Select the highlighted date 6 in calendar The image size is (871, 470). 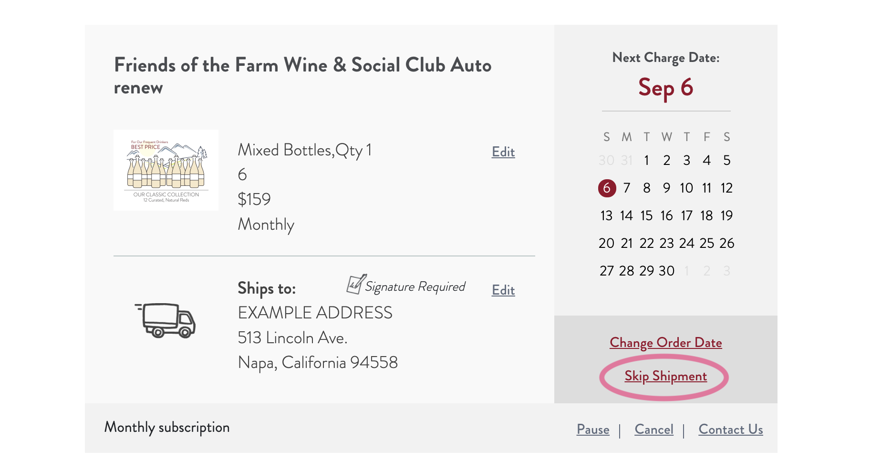point(607,188)
